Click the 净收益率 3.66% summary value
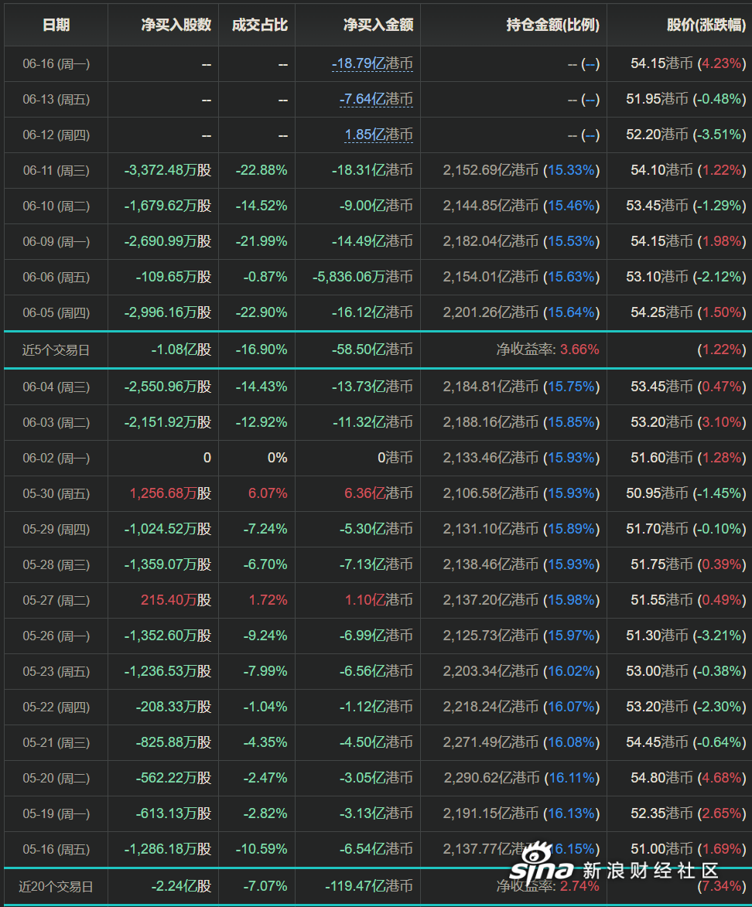The image size is (752, 907). [548, 350]
